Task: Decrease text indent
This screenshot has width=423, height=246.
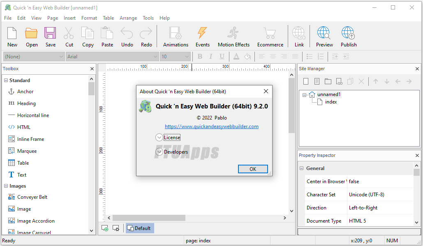Action: click(335, 56)
